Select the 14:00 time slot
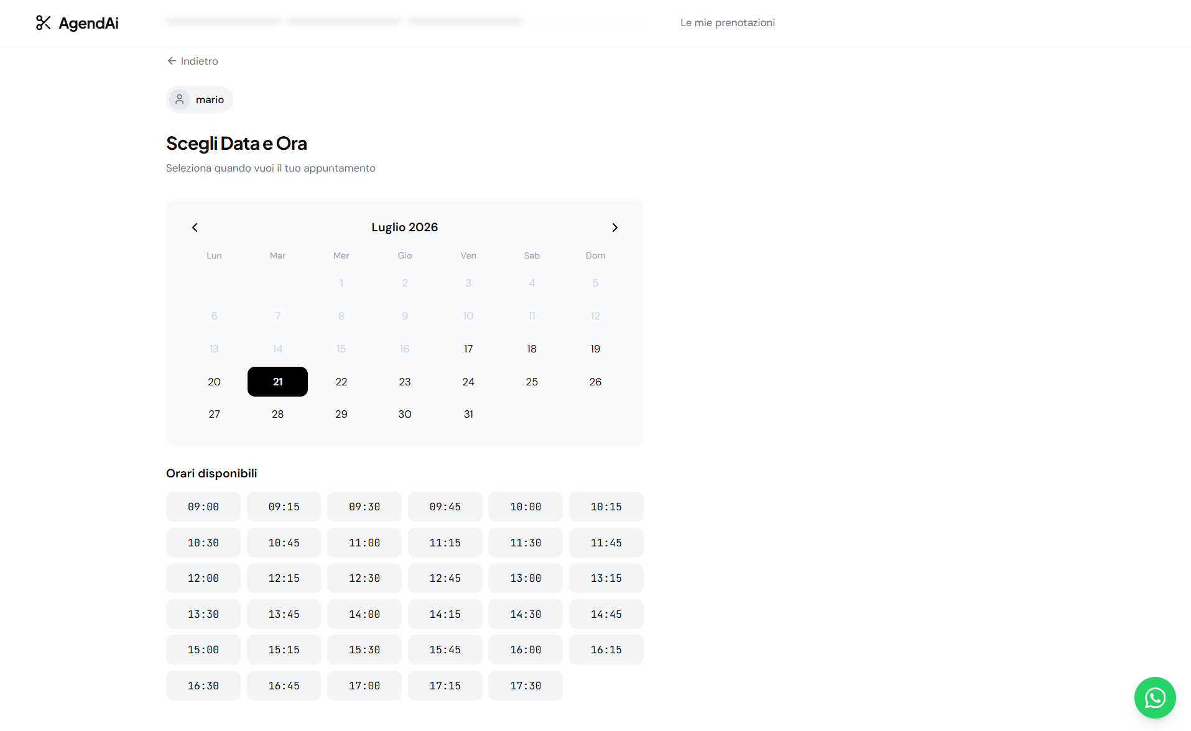This screenshot has width=1191, height=731. pyautogui.click(x=364, y=614)
